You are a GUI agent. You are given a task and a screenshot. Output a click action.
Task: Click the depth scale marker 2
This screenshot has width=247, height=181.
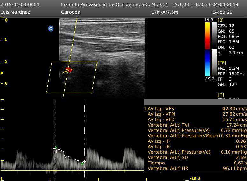[6, 62]
